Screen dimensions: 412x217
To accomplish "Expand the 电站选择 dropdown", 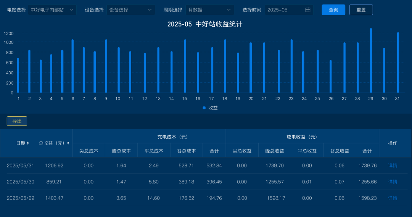I will (x=52, y=10).
